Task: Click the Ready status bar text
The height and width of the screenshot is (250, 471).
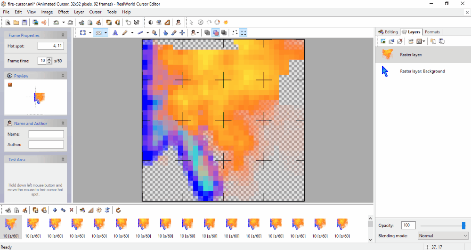Action: tap(6, 247)
